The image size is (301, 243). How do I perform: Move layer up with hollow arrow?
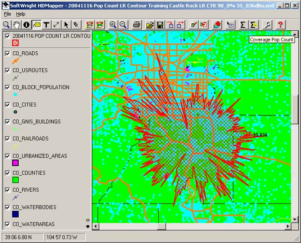(x=88, y=220)
